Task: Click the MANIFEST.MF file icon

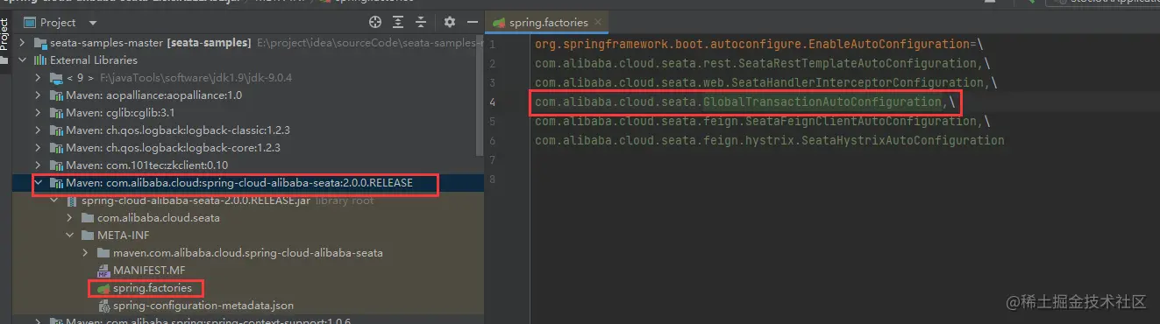Action: (x=103, y=271)
